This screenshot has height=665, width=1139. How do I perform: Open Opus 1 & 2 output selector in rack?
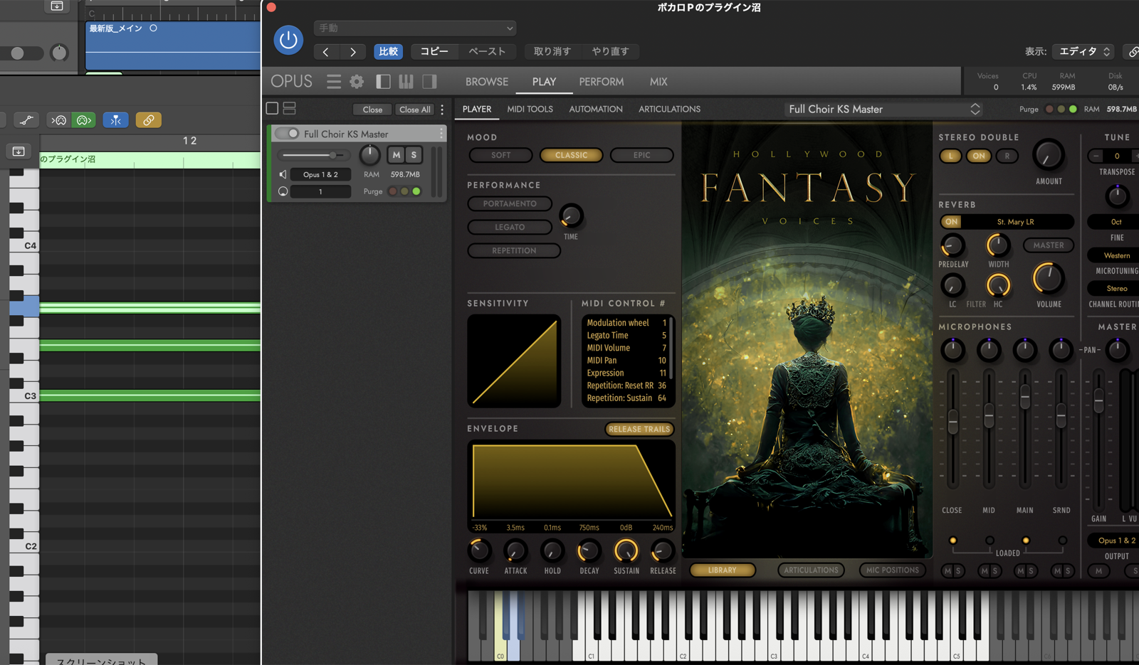click(320, 174)
